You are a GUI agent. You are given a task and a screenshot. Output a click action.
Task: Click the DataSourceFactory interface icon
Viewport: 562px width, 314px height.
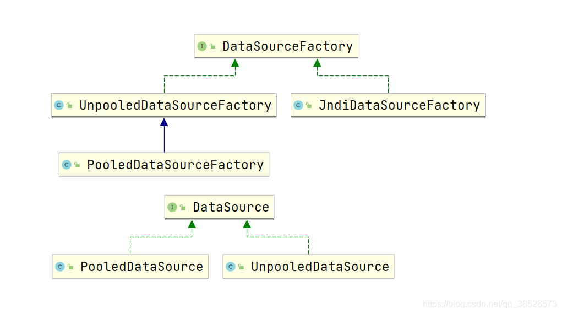click(x=202, y=46)
